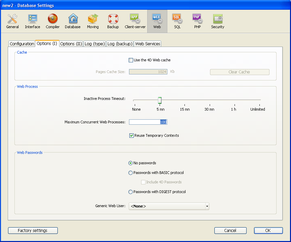The width and height of the screenshot is (291, 242).
Task: Switch to the SQL settings icon
Action: (177, 21)
